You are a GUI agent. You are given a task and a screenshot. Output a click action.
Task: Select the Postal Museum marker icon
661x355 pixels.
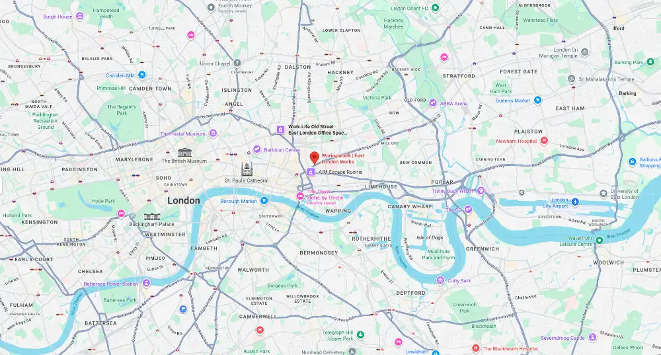click(x=213, y=134)
